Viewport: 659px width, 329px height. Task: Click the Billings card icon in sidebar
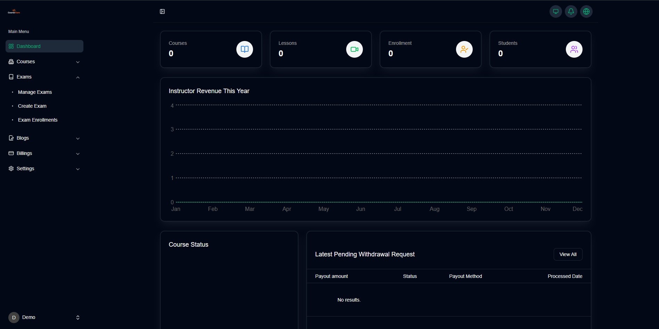(x=11, y=153)
